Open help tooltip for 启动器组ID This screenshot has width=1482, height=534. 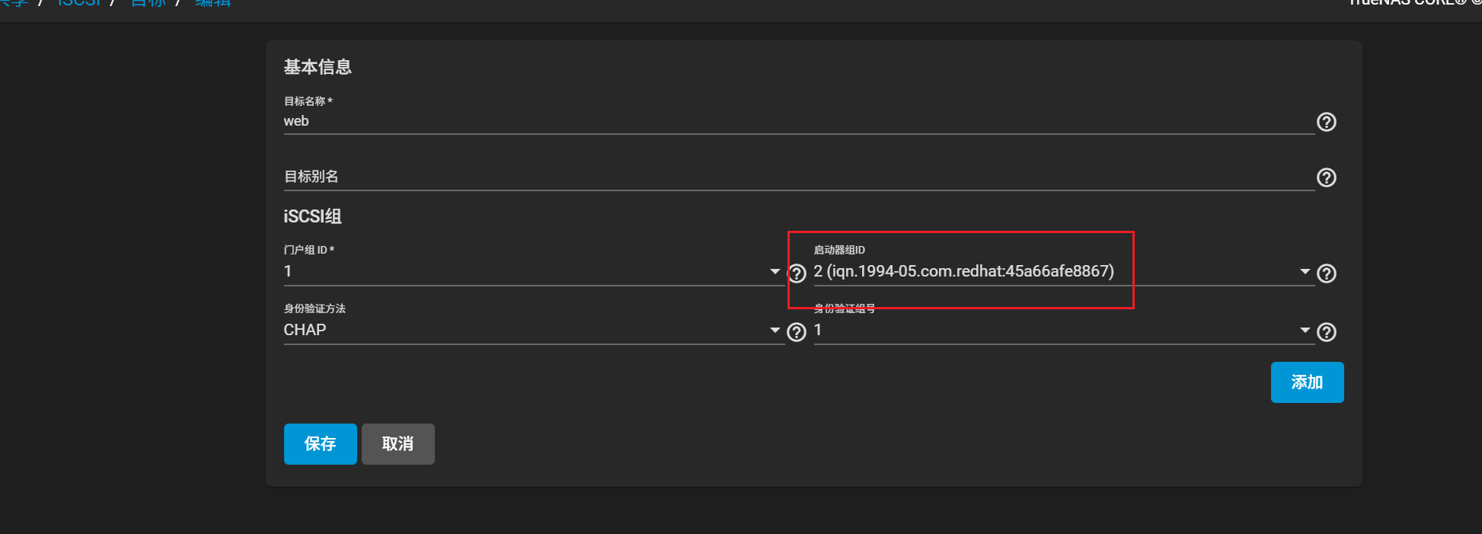click(1326, 273)
